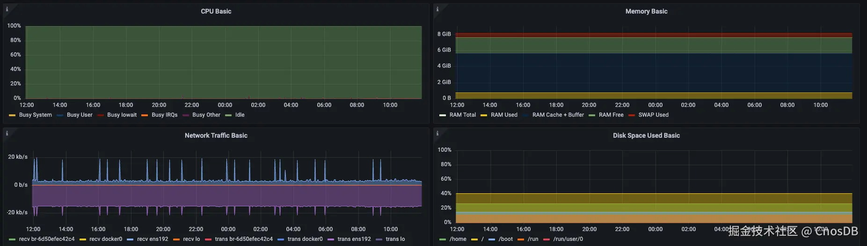Toggle RAM Free series in Memory legend

tap(611, 115)
